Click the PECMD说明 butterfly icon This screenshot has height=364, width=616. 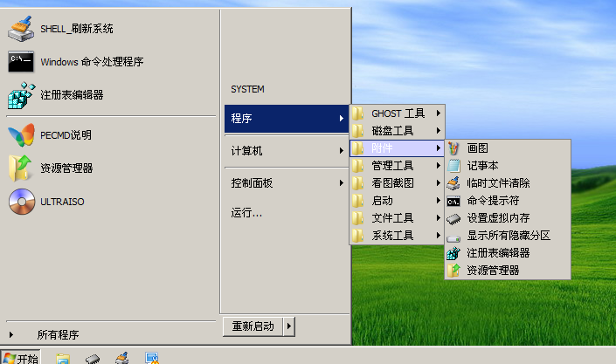tap(21, 135)
